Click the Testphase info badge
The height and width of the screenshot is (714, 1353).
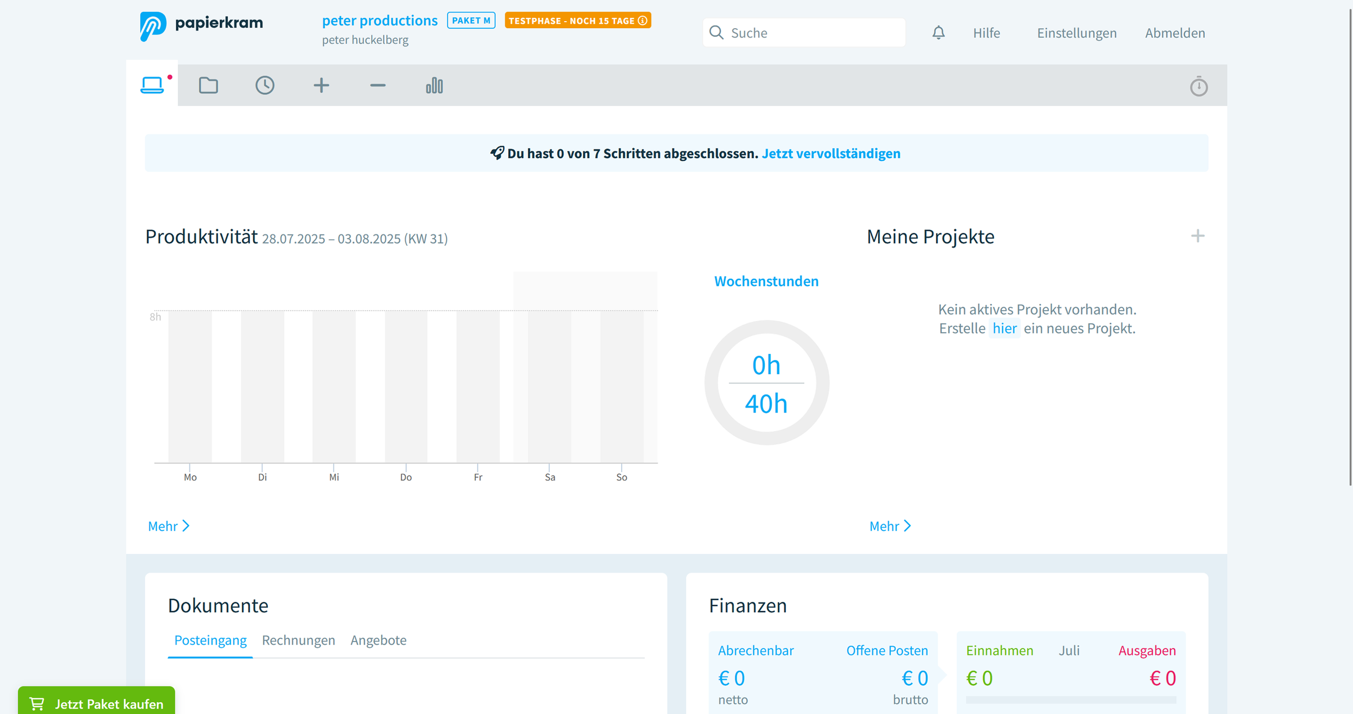(577, 21)
